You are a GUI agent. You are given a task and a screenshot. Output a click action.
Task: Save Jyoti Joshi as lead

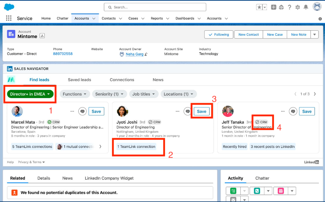click(202, 111)
